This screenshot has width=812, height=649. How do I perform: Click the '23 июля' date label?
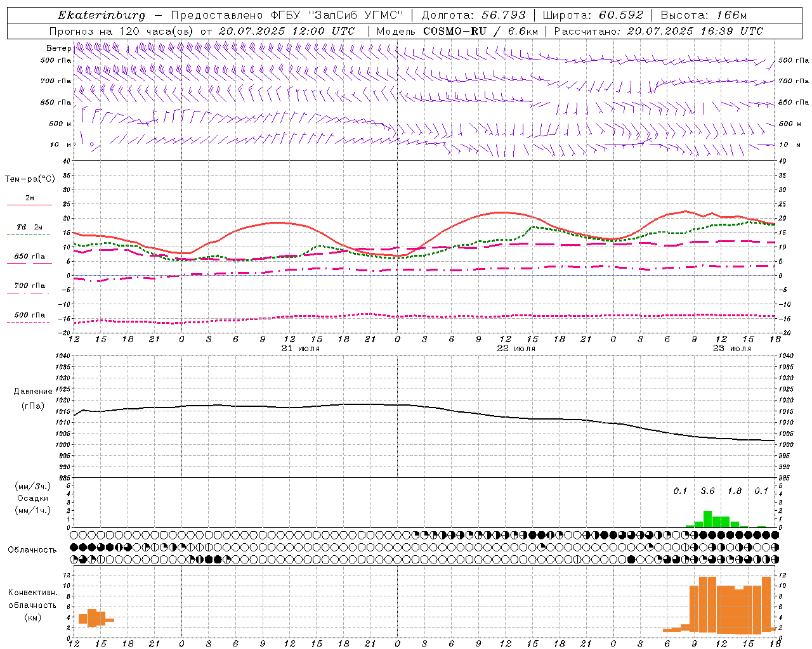point(732,349)
